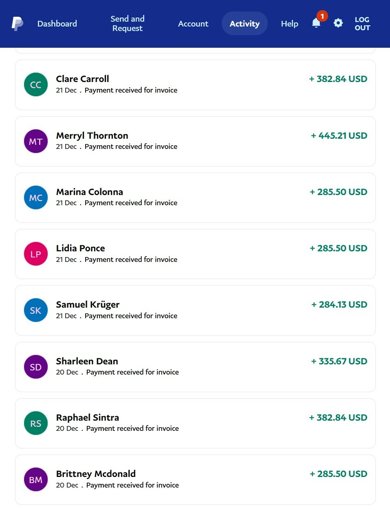This screenshot has height=510, width=390.
Task: Click Marina Colonna's MC avatar
Action: [x=36, y=197]
